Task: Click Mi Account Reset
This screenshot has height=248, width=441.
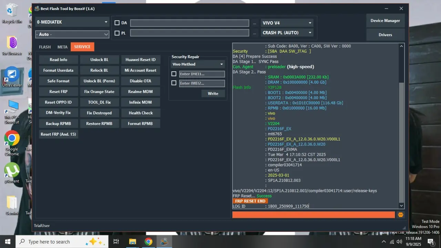Action: [x=141, y=70]
